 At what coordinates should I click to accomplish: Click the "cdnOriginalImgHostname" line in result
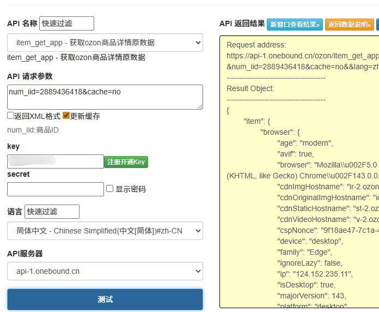click(x=328, y=197)
